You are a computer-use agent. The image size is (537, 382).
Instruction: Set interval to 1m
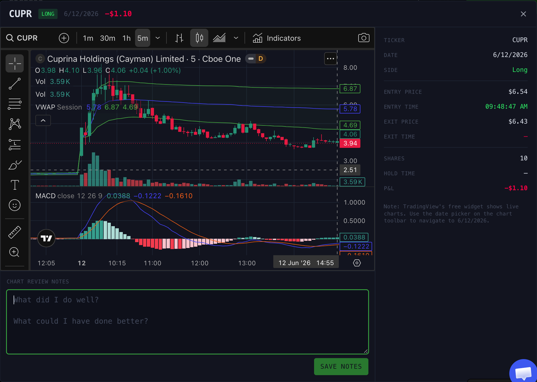pyautogui.click(x=88, y=38)
